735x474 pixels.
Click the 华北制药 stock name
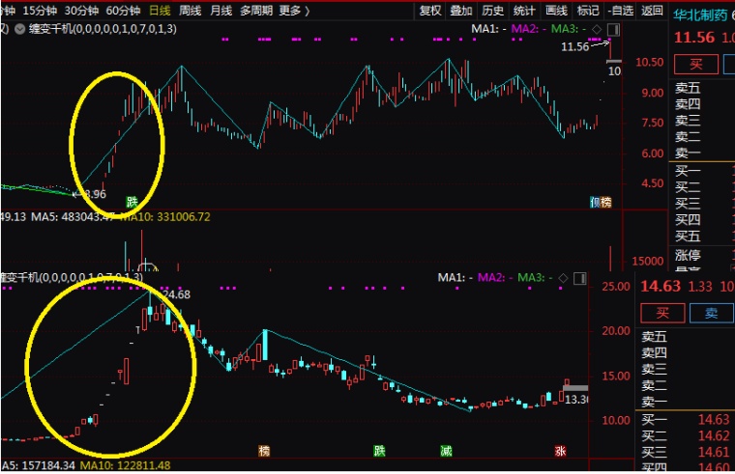click(x=700, y=15)
